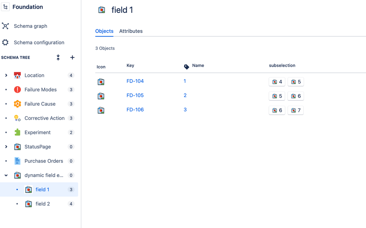Click the collapse-all schema tree icon
The height and width of the screenshot is (228, 366).
(58, 58)
